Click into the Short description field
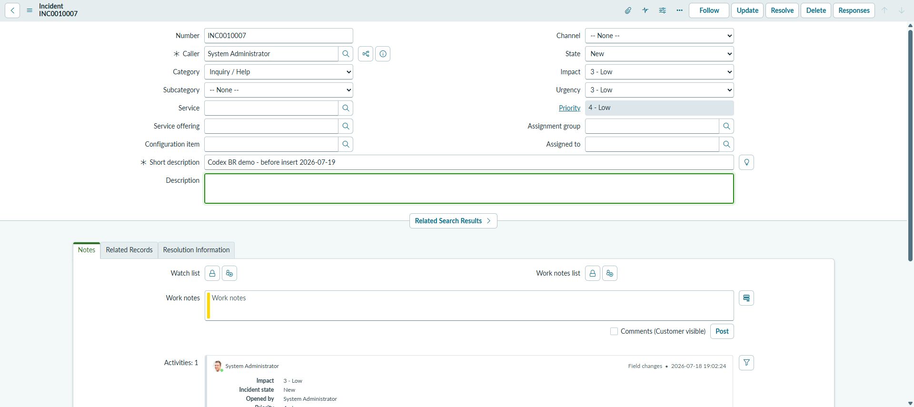 click(x=469, y=162)
